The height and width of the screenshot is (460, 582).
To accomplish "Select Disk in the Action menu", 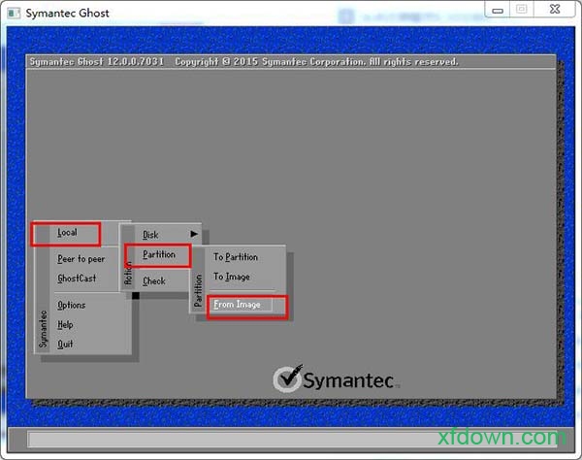I will click(150, 235).
